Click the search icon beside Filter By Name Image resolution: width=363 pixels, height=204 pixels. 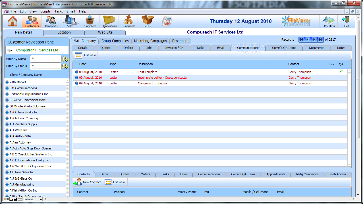tap(65, 59)
